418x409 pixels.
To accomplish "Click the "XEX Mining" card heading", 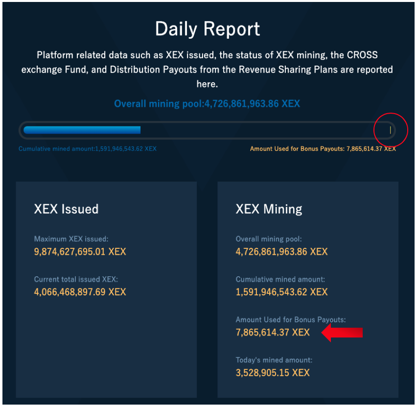I will pos(269,209).
